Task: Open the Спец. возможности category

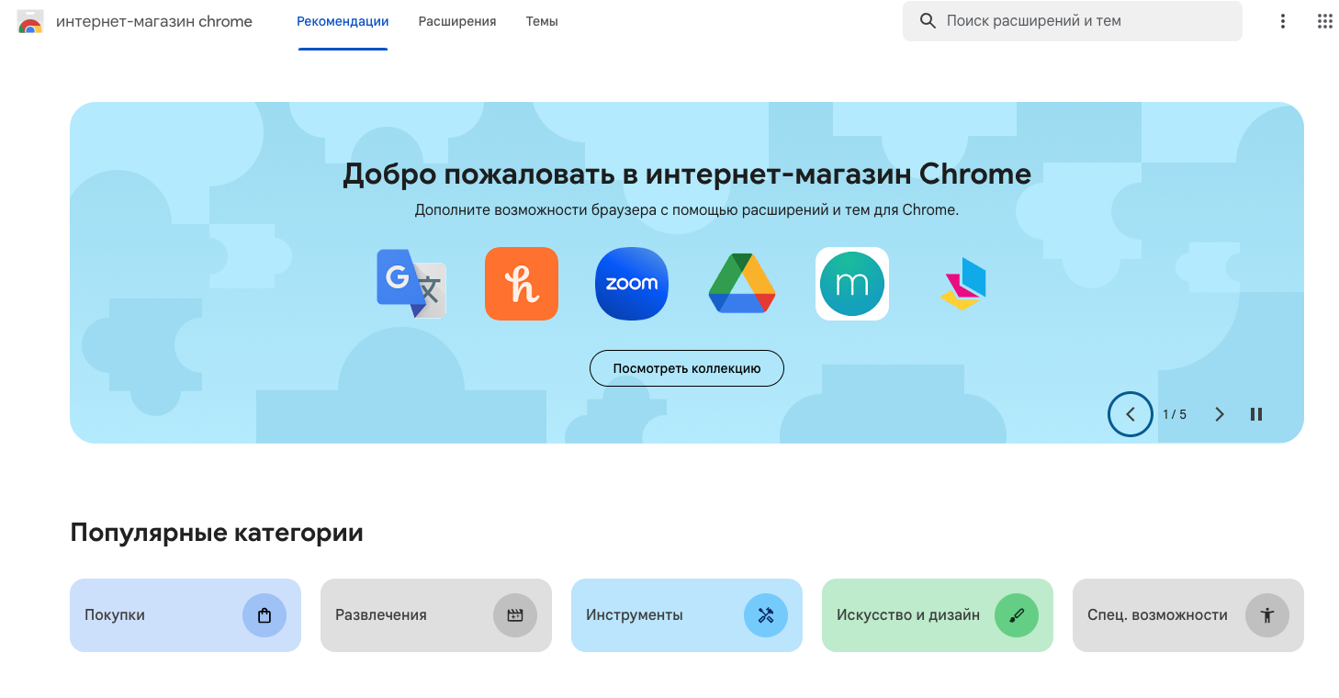Action: pos(1188,615)
